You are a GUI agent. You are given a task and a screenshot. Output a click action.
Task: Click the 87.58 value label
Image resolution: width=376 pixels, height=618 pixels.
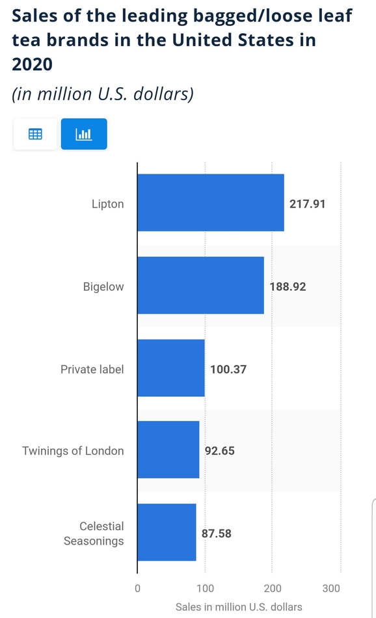(217, 533)
